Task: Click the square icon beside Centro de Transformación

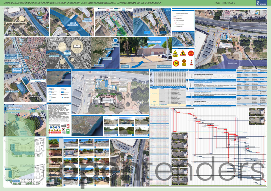Action: (x=6, y=106)
